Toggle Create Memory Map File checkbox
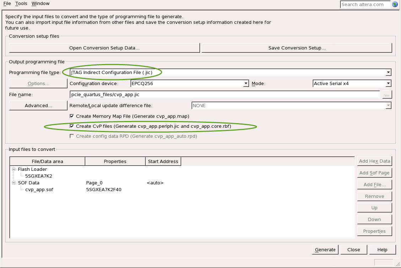401x268 pixels. tap(72, 116)
